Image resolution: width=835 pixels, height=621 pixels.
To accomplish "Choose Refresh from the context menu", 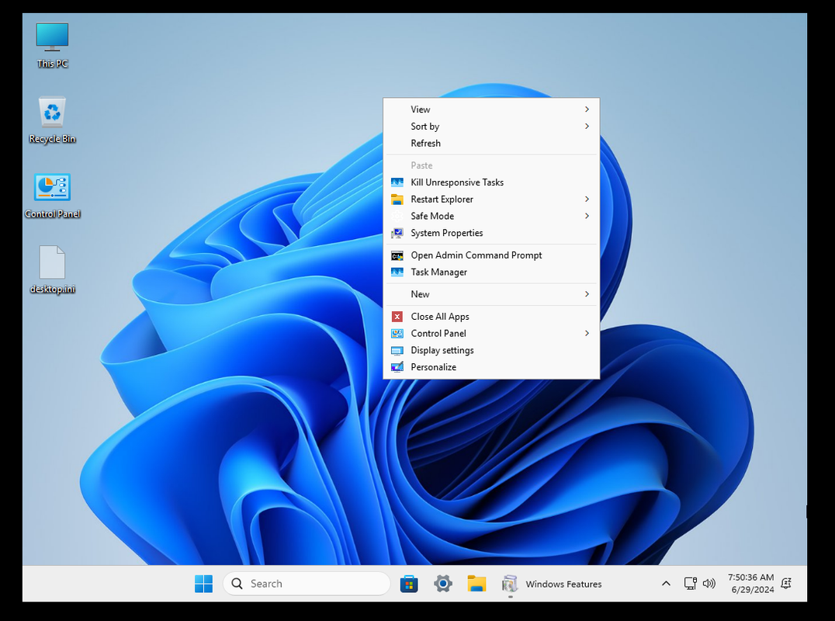I will pos(491,144).
